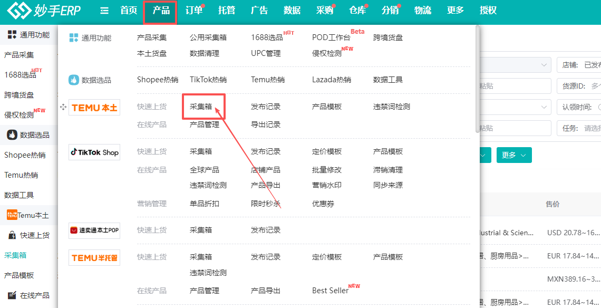Click the 数据选品 flame icon in left sidebar
Image resolution: width=601 pixels, height=308 pixels.
point(12,134)
